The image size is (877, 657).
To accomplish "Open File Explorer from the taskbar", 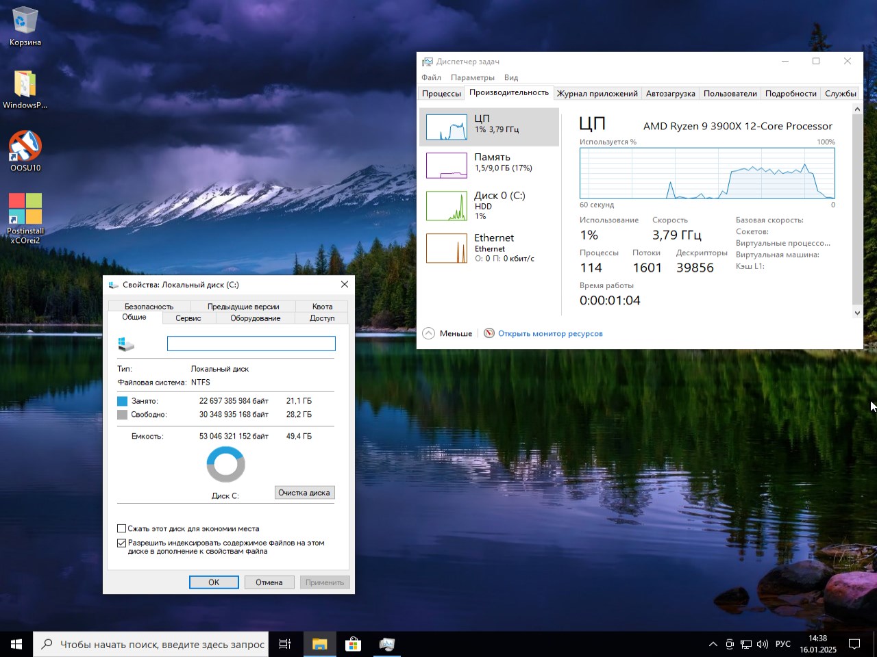I will point(319,644).
